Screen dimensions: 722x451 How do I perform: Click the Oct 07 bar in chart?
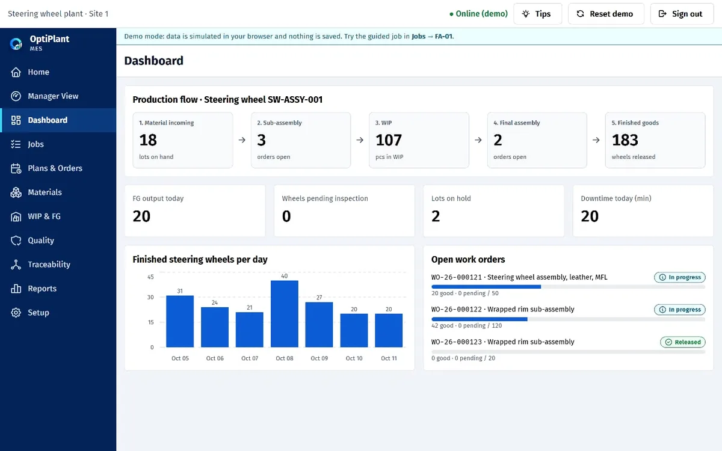[x=250, y=330]
